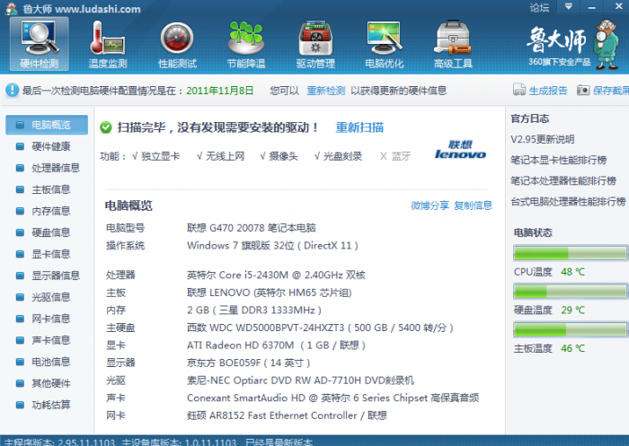Click 已经是最新版本 in status bar
This screenshot has width=629, height=446.
279,442
